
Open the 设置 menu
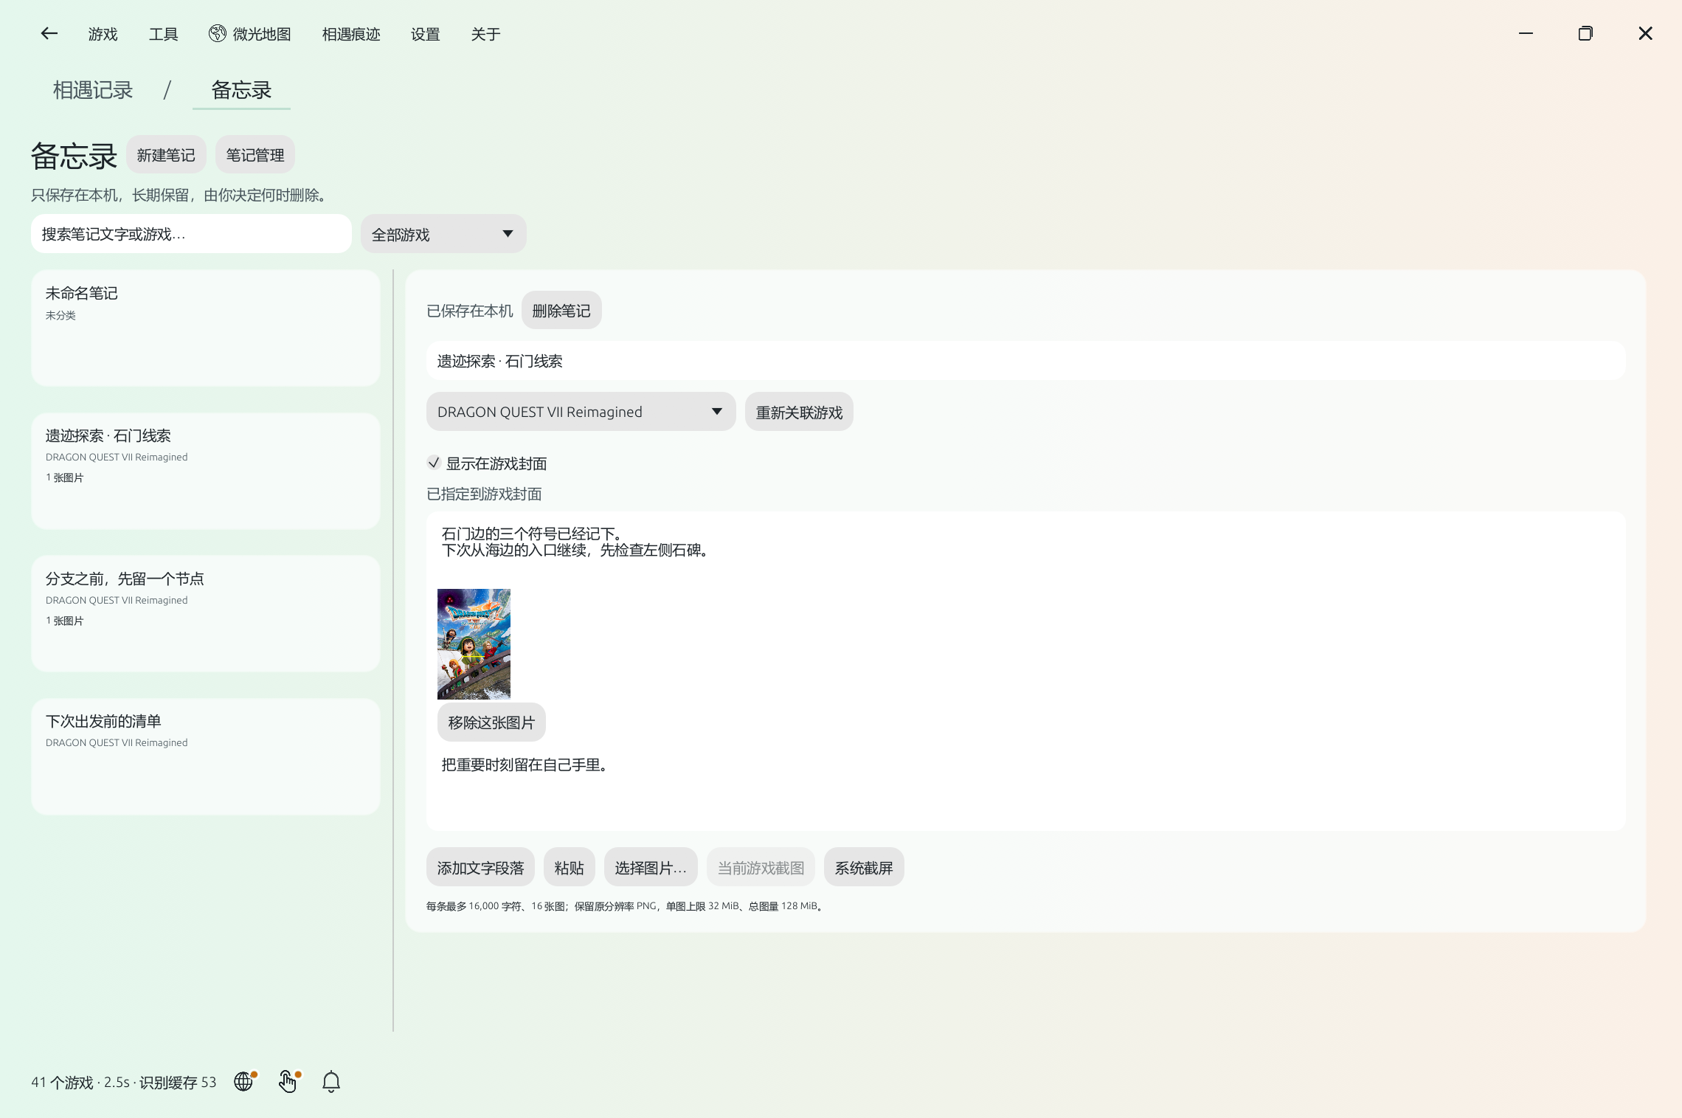425,34
